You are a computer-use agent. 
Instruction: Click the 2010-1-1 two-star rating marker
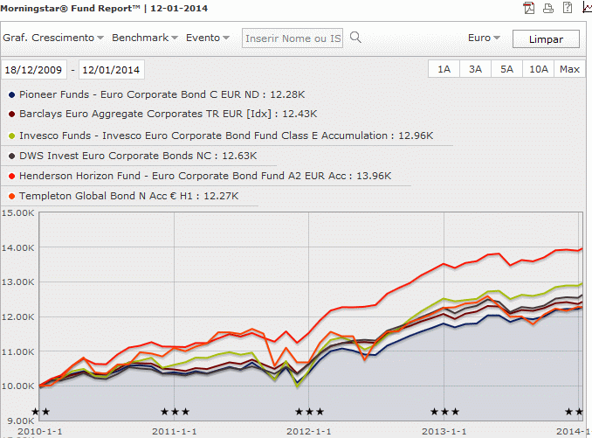pos(40,412)
